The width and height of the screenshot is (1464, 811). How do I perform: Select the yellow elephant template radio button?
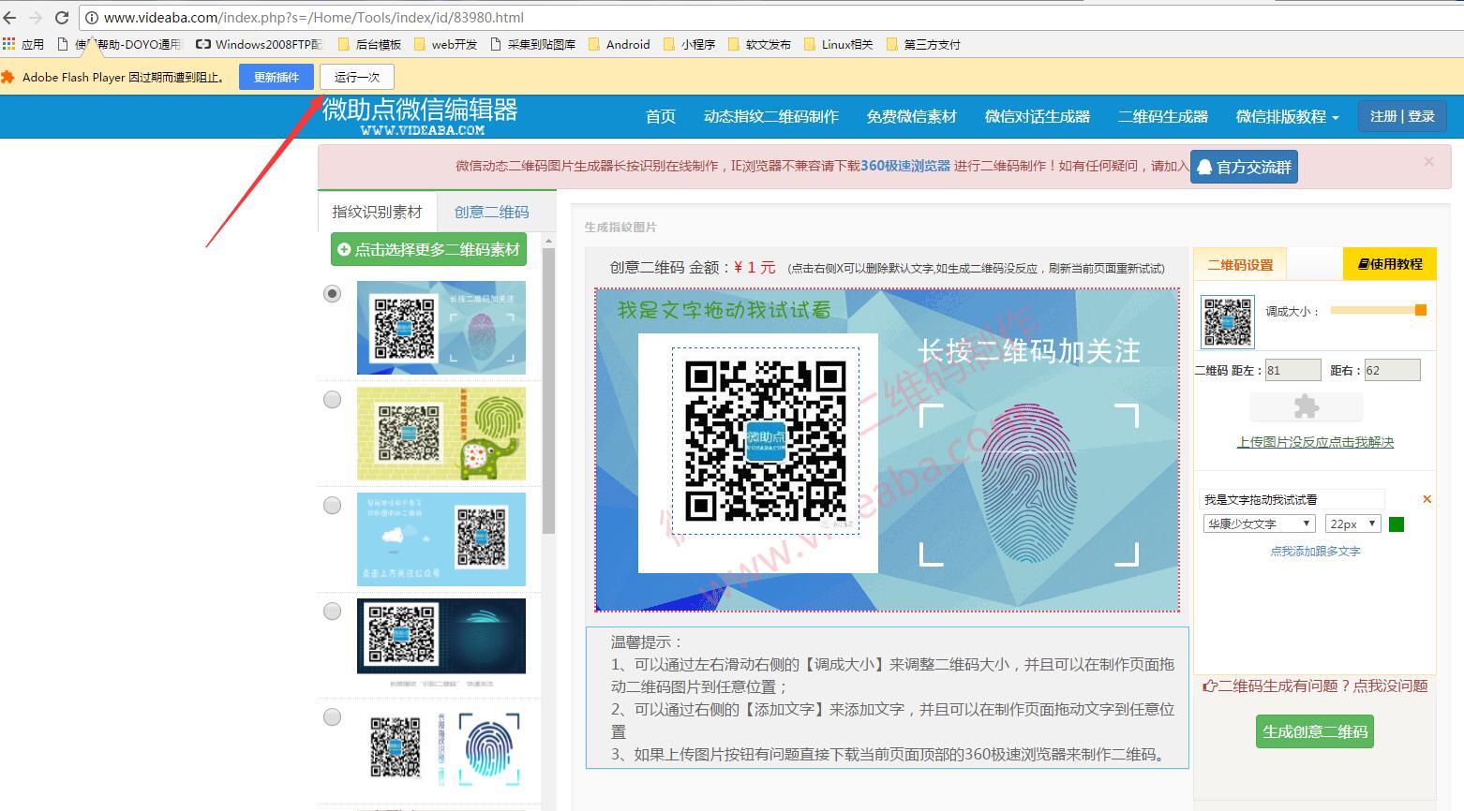point(333,399)
